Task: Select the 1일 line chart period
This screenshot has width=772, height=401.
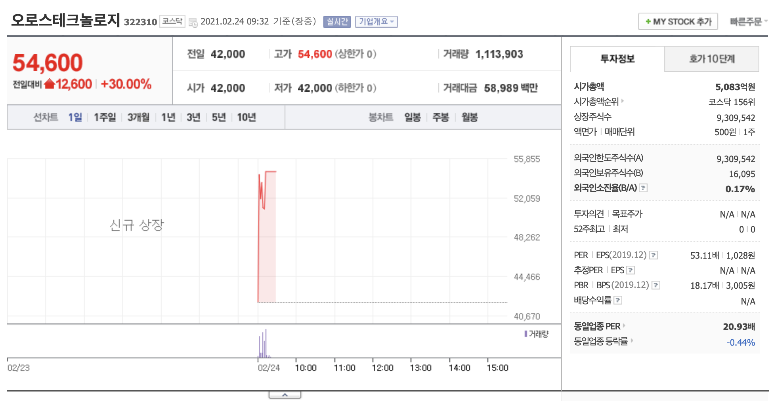Action: point(75,117)
